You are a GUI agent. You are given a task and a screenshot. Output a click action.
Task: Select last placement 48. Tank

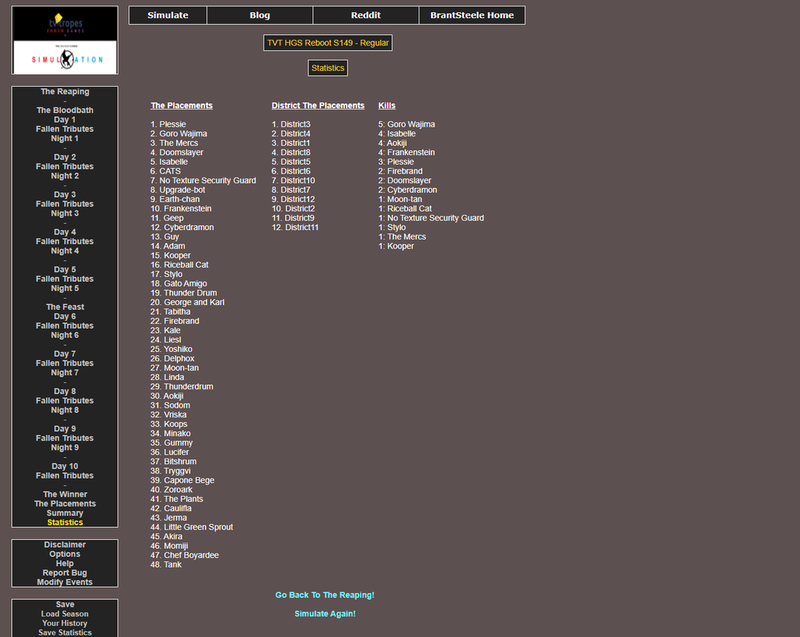(x=166, y=565)
